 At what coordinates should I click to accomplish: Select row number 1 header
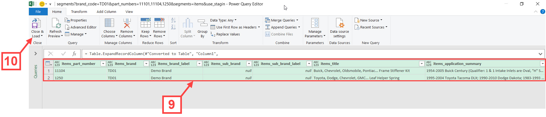coord(49,71)
